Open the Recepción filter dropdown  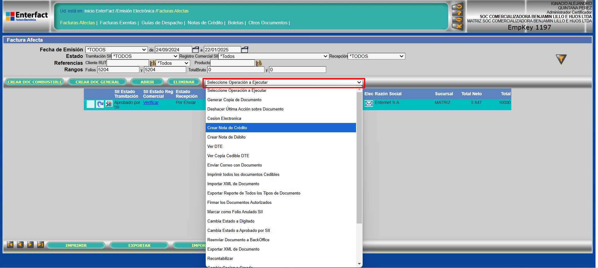click(376, 56)
